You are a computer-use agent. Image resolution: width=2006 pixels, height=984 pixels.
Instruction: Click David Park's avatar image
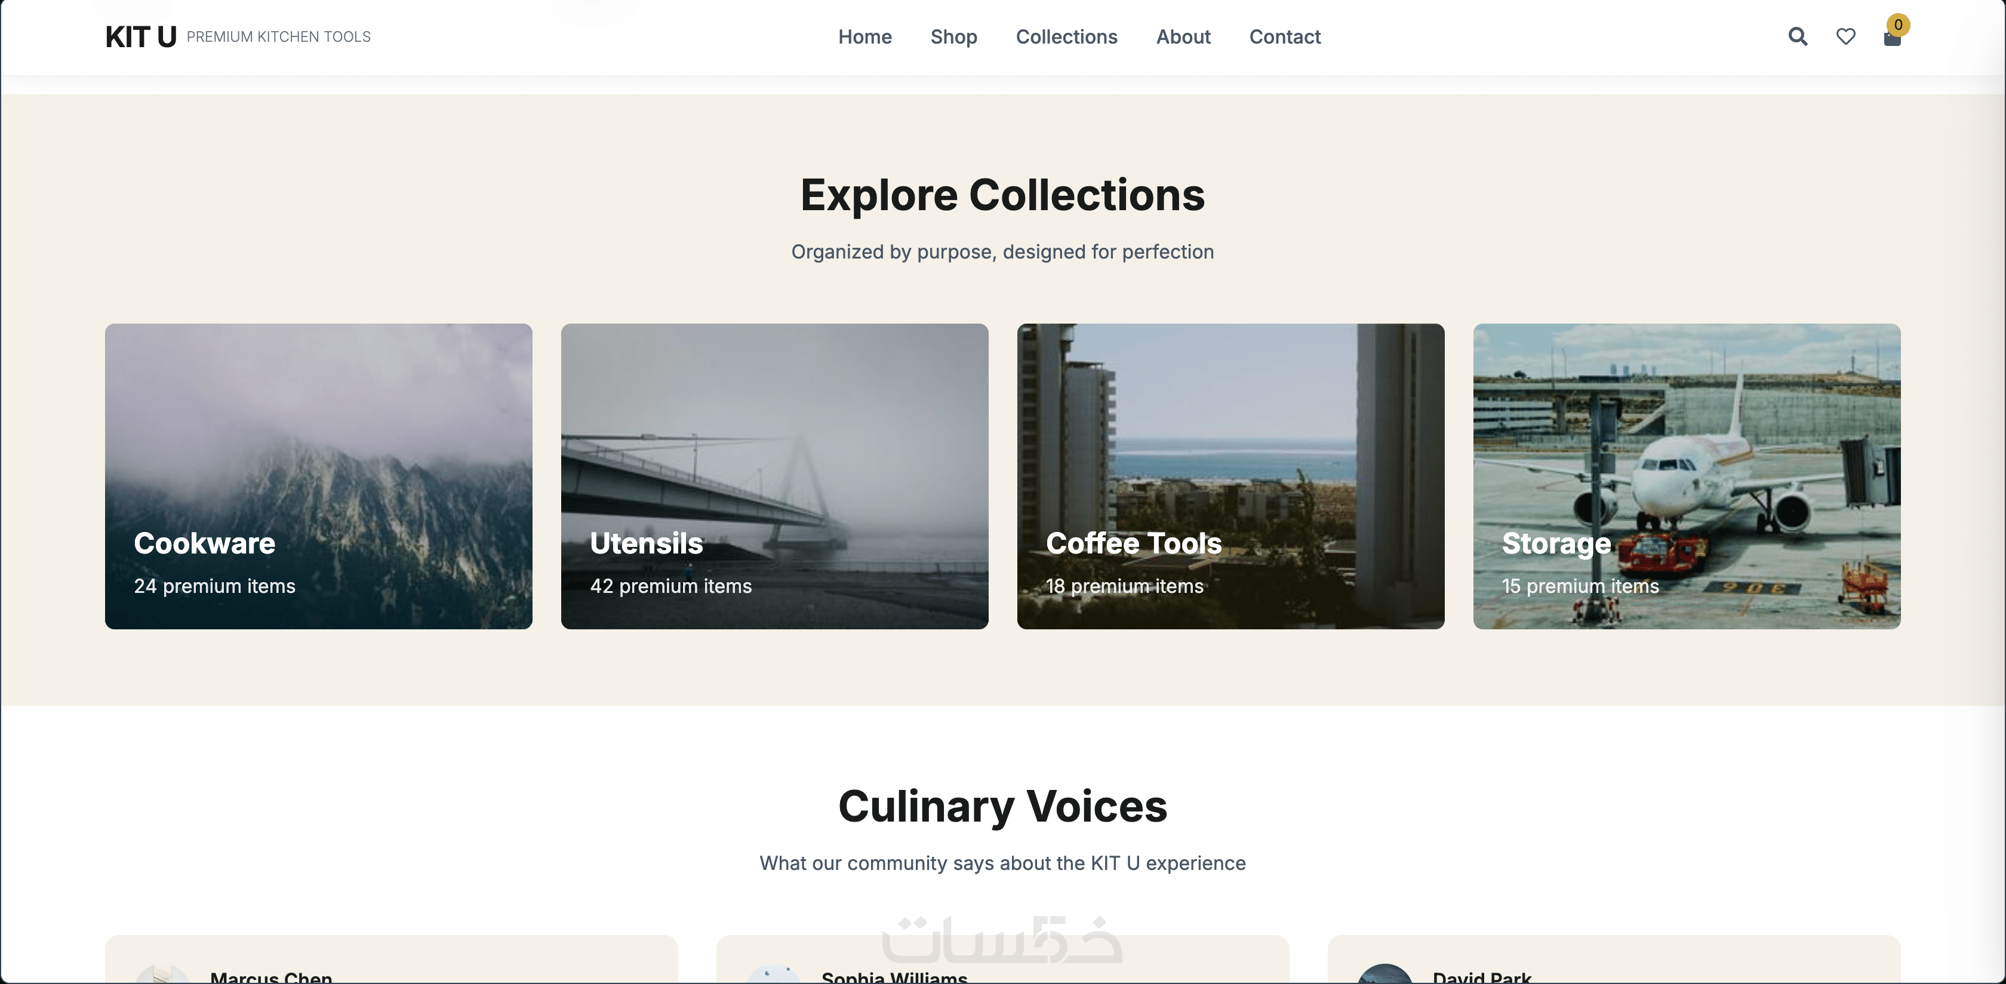click(x=1384, y=974)
